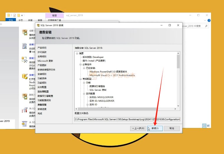The height and width of the screenshot is (154, 224).
Task: Collapse the Explorer ribbon with the chevron
Action: coord(205,20)
